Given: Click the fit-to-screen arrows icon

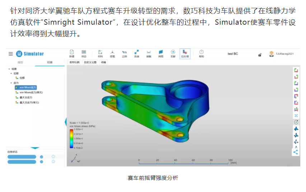Looking at the screenshot, I should tap(296, 115).
